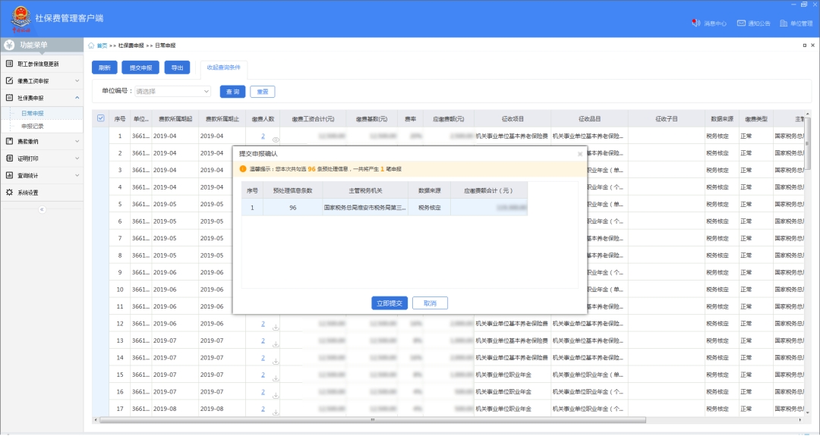Viewport: 820px width, 436px height.
Task: Collapse sidebar with double-arrow icon
Action: [x=42, y=209]
